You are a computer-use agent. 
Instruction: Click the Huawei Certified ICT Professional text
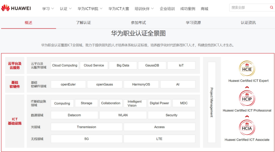tap(247, 110)
